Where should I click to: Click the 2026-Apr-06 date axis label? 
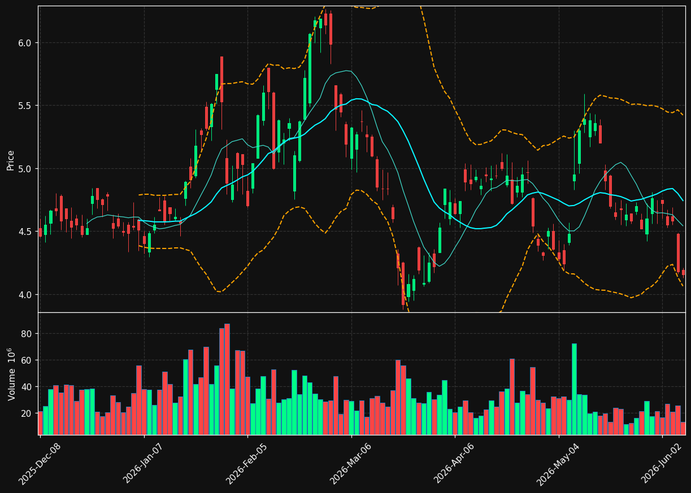pos(454,464)
